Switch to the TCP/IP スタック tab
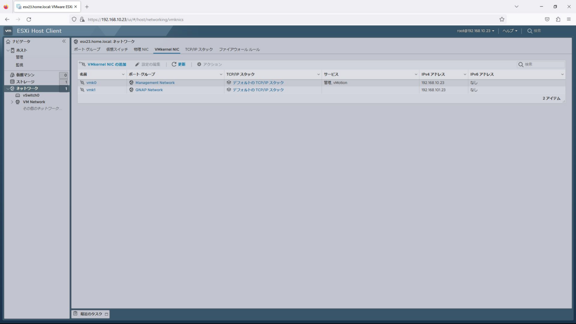576x324 pixels. click(x=199, y=49)
